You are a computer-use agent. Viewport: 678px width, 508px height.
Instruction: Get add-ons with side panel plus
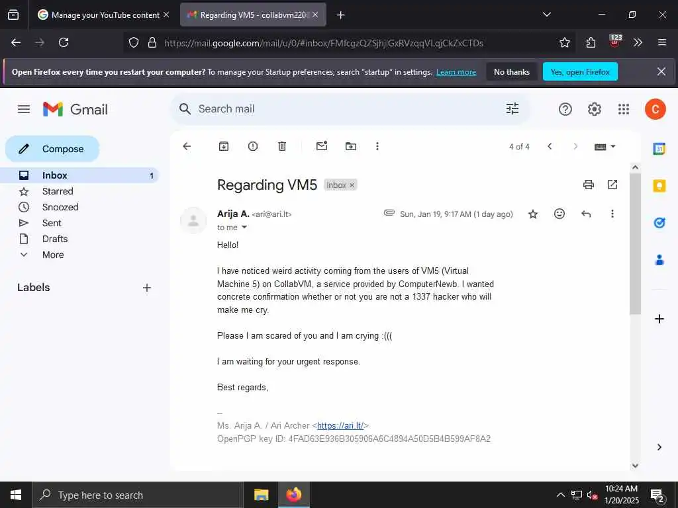[659, 319]
